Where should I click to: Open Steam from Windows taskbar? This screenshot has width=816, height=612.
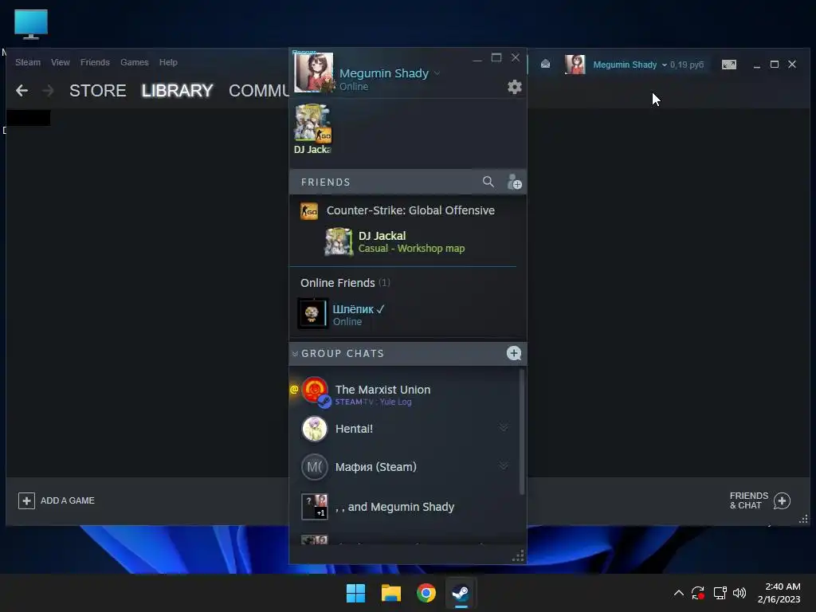point(461,593)
